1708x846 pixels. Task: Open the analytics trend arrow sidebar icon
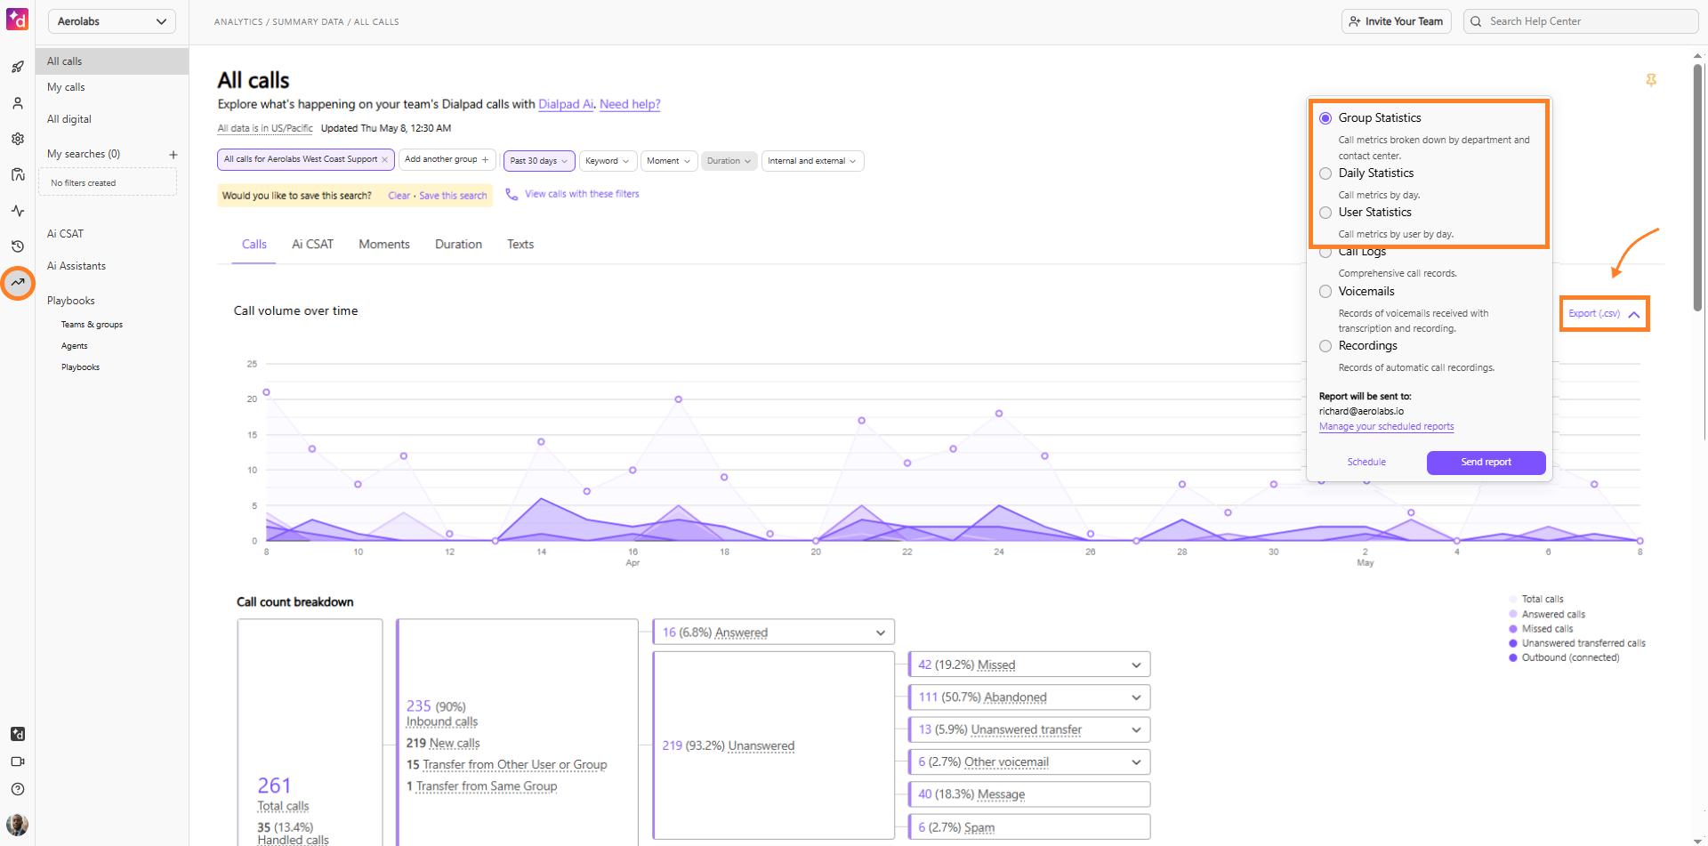coord(18,283)
